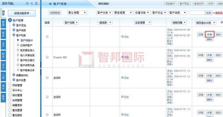Open 客户积分排行 in the tree
This screenshot has width=223, height=117.
coord(27,60)
